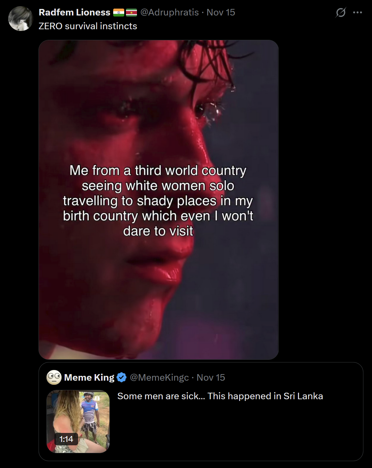This screenshot has height=468, width=372.
Task: Click the white caption text on the meme
Action: pos(158,201)
